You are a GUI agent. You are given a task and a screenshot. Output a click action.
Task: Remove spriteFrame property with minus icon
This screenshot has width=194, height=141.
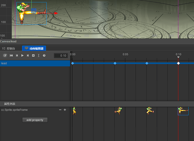tap(60, 110)
